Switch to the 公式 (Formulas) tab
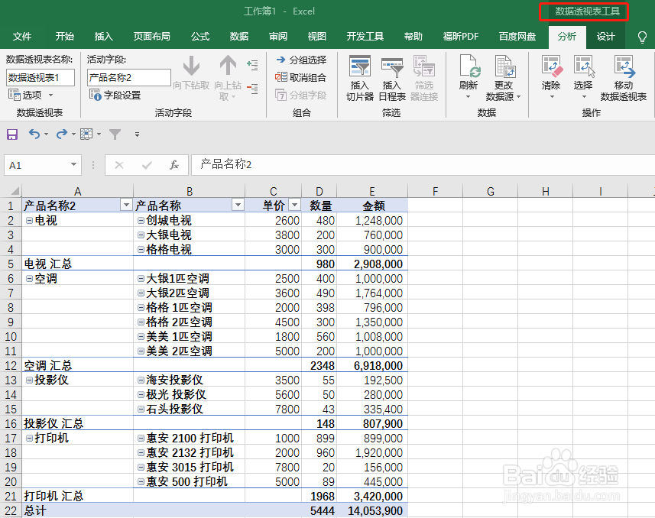 point(200,37)
